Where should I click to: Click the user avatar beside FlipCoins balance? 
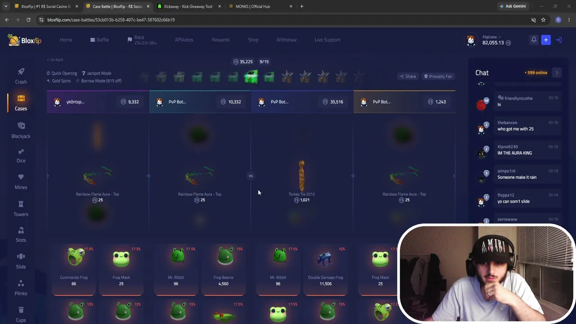[x=471, y=40]
